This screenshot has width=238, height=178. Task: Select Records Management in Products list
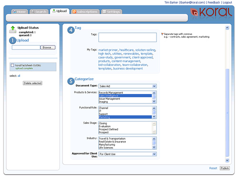click(x=125, y=93)
